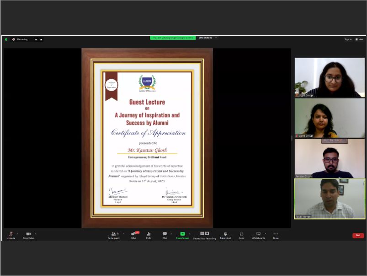Open the View Options dropdown
367x276 pixels.
207,38
